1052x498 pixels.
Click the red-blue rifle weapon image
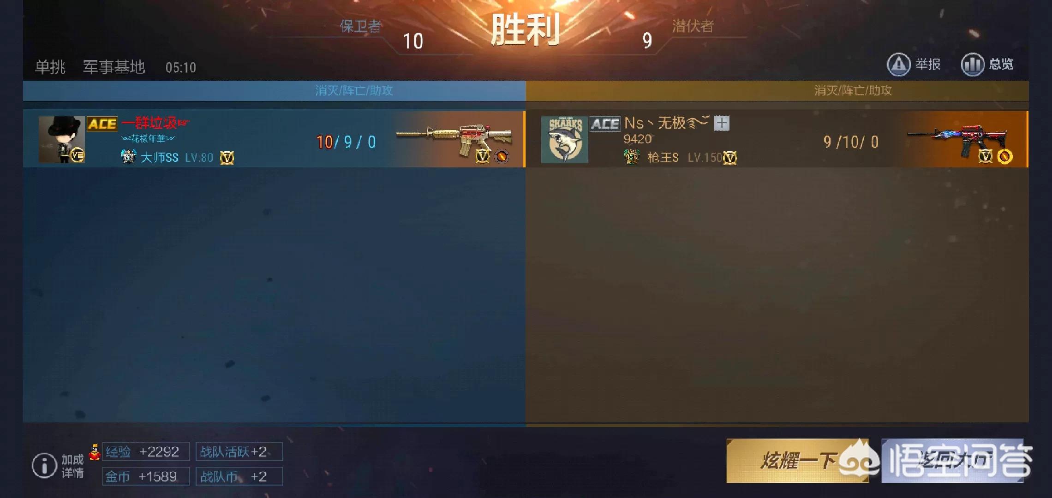click(x=957, y=140)
